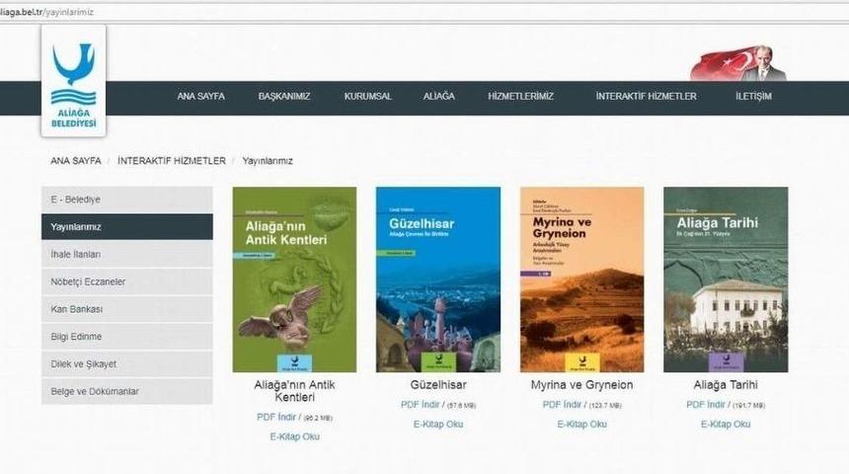Open the BAŞKANIMIZ menu

(x=284, y=97)
